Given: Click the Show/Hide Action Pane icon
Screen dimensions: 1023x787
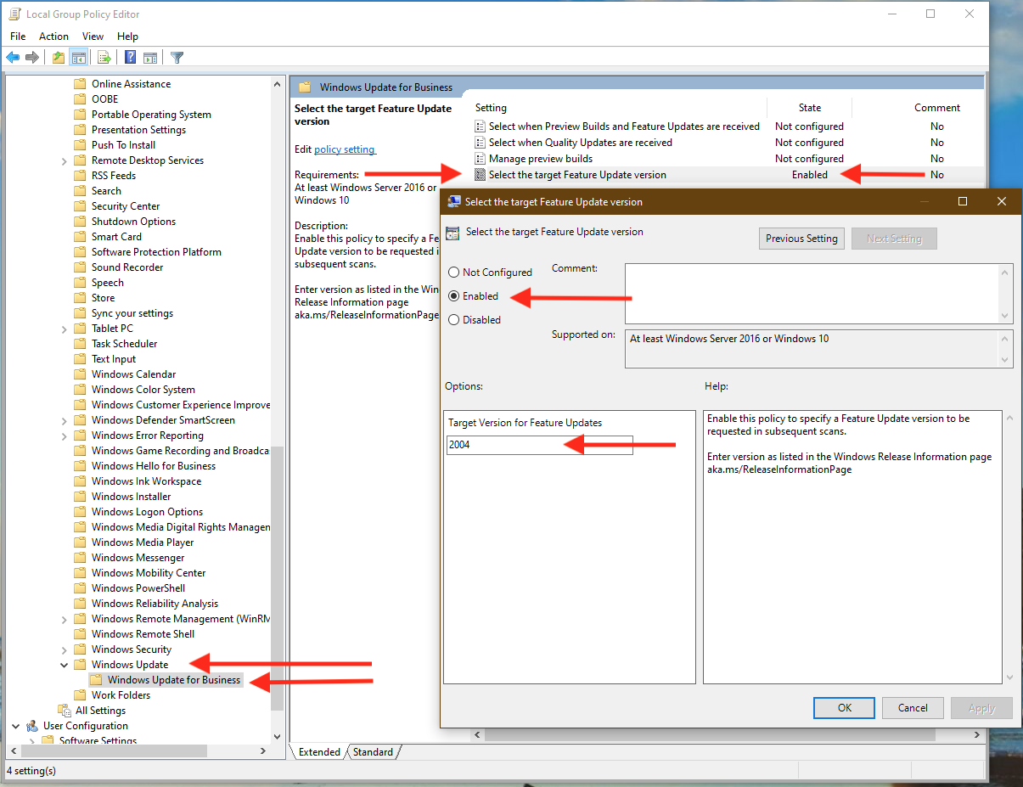Looking at the screenshot, I should pyautogui.click(x=150, y=58).
